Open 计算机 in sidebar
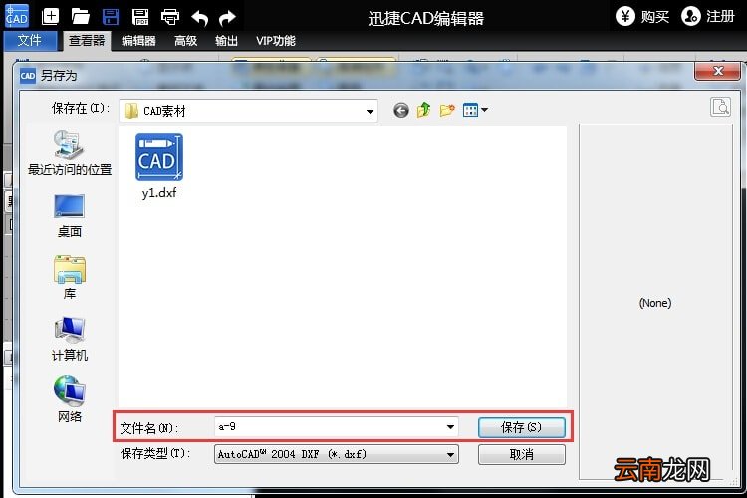Viewport: 747px width, 498px height. point(70,340)
